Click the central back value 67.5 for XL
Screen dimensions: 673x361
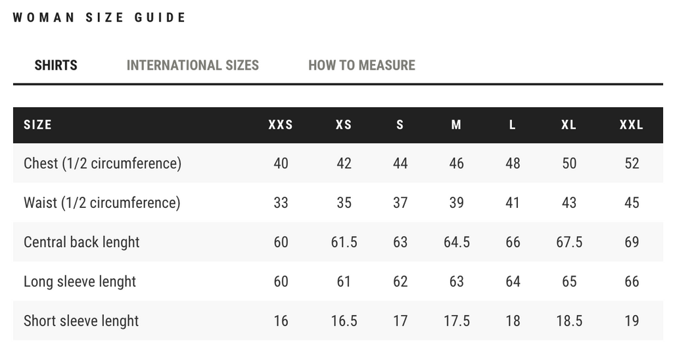pos(569,242)
